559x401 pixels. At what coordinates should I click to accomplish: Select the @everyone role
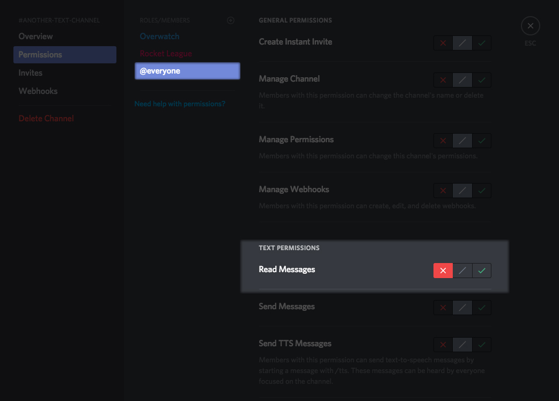(187, 71)
